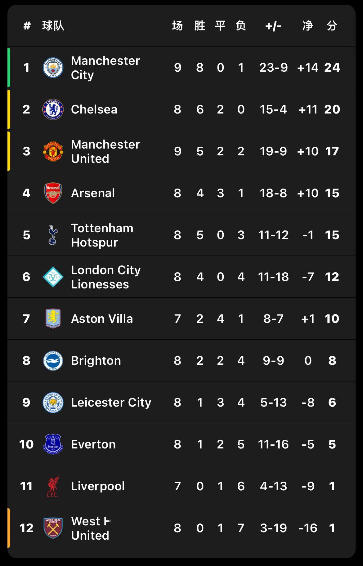The height and width of the screenshot is (566, 363).
Task: Open the Aston Villa crest icon
Action: (x=53, y=319)
